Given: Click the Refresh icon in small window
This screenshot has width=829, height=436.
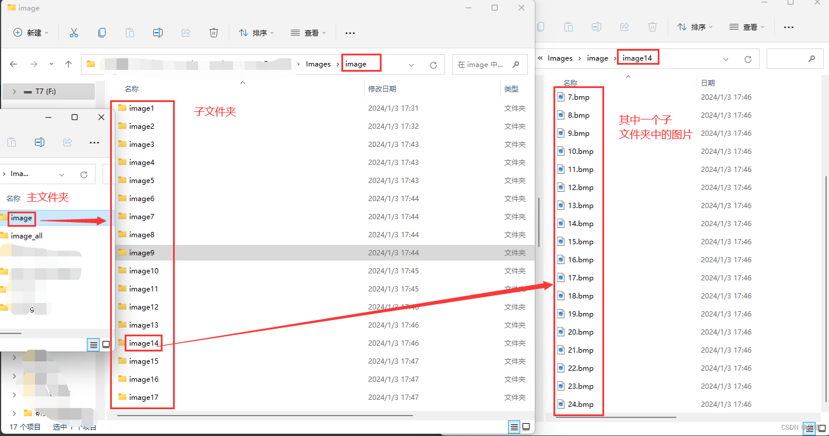Looking at the screenshot, I should click(x=84, y=174).
